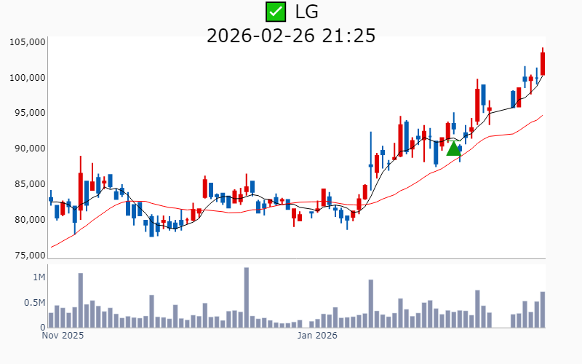This screenshot has height=364, width=582.
Task: Click the 0.5M volume axis label
Action: pyautogui.click(x=35, y=303)
